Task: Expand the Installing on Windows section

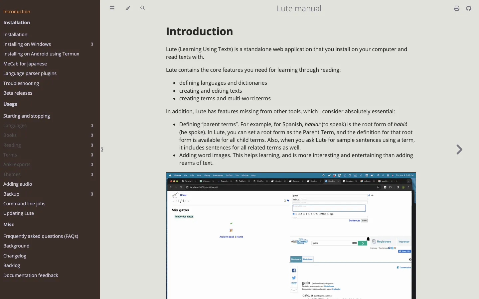Action: [x=92, y=44]
